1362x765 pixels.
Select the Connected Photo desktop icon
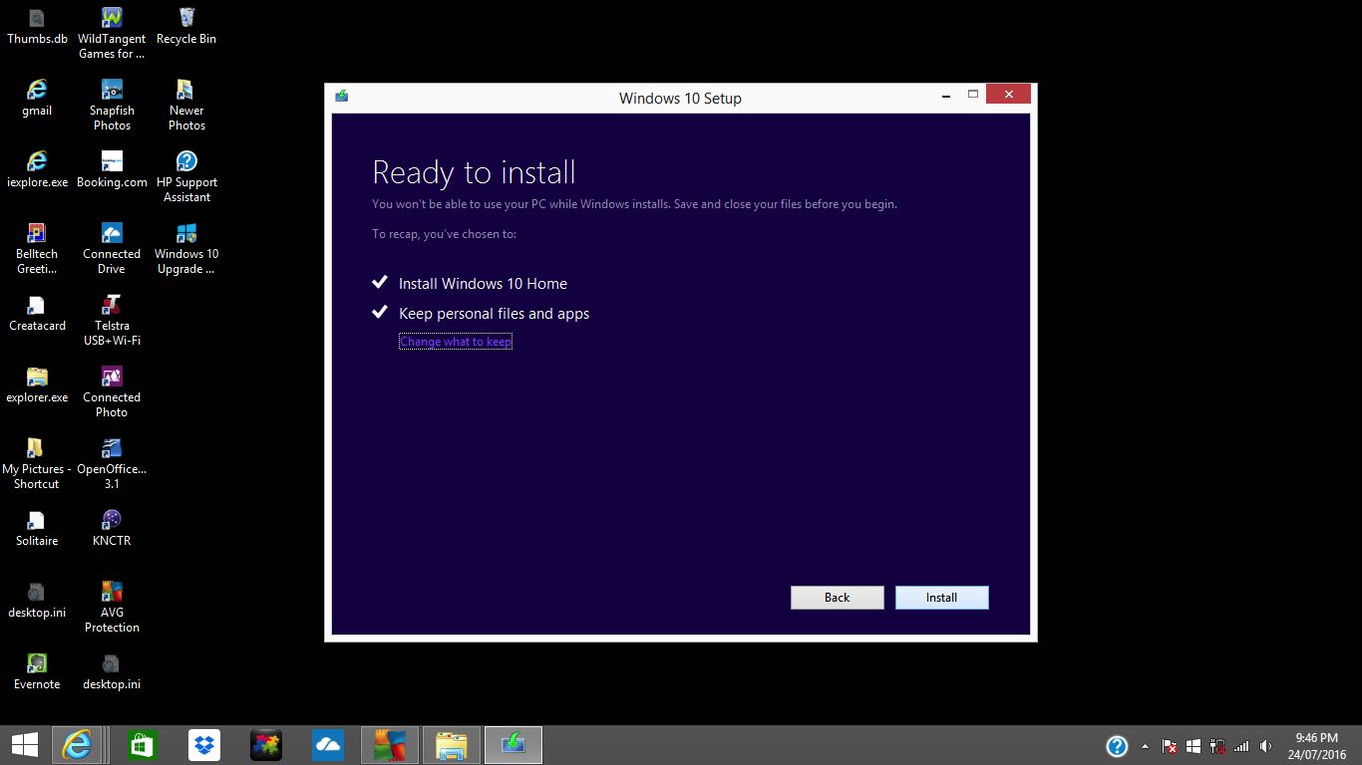click(112, 391)
